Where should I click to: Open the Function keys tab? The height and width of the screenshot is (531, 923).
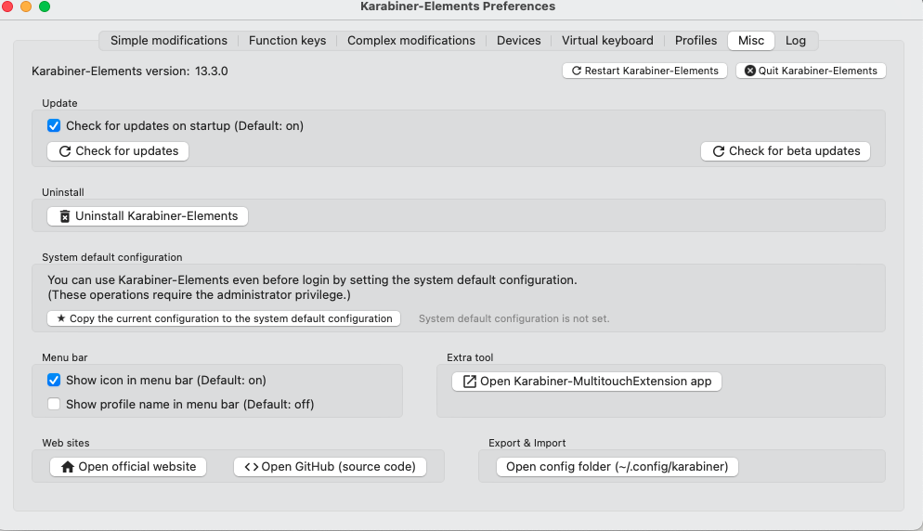point(287,41)
